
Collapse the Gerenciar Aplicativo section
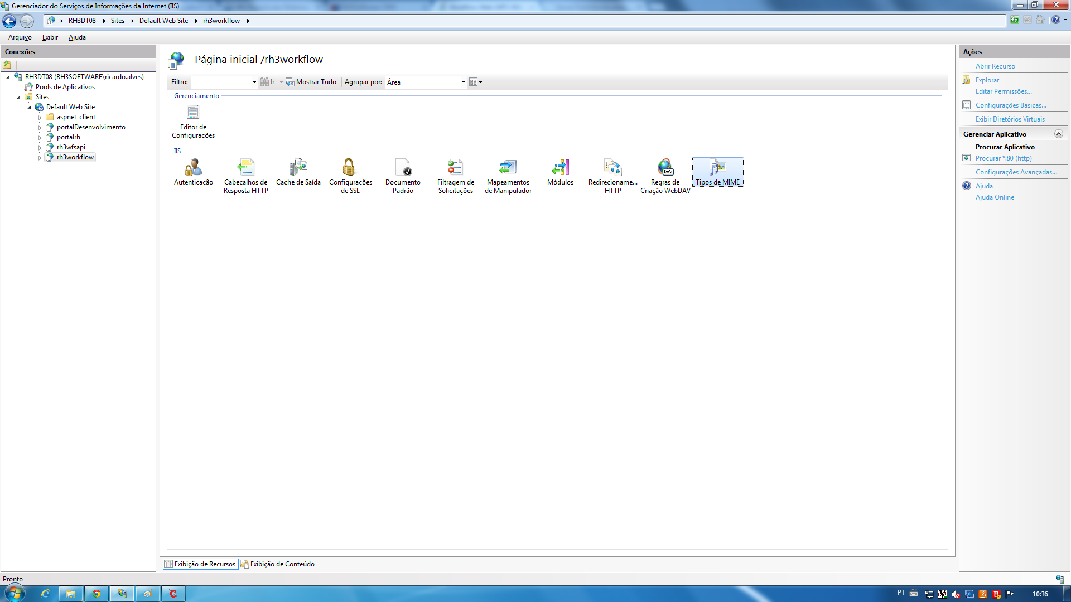[1058, 134]
